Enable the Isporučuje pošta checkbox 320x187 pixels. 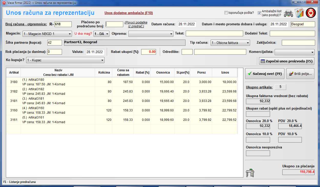pyautogui.click(x=226, y=13)
